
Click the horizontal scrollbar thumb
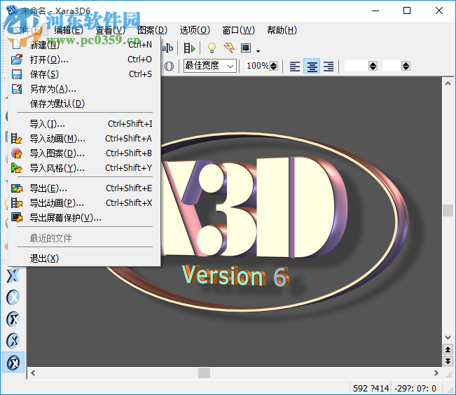click(204, 373)
